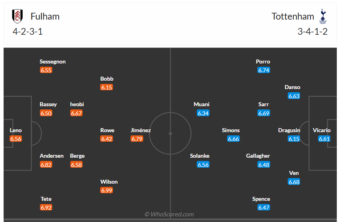340x222 pixels.
Task: Open player Solanke on the pitch
Action: 200,156
